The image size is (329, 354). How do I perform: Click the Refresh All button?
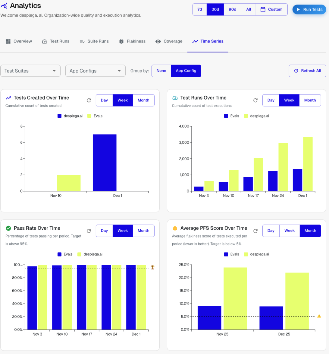307,71
